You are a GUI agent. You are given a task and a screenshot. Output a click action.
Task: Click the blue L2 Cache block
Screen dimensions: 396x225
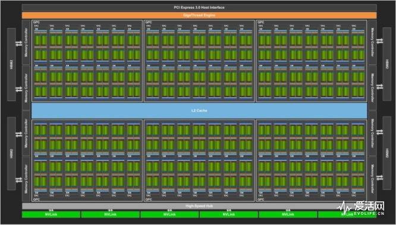[199, 111]
